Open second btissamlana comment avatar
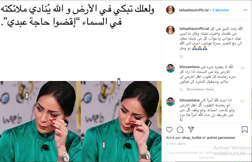252x162 pixels. pyautogui.click(x=170, y=101)
